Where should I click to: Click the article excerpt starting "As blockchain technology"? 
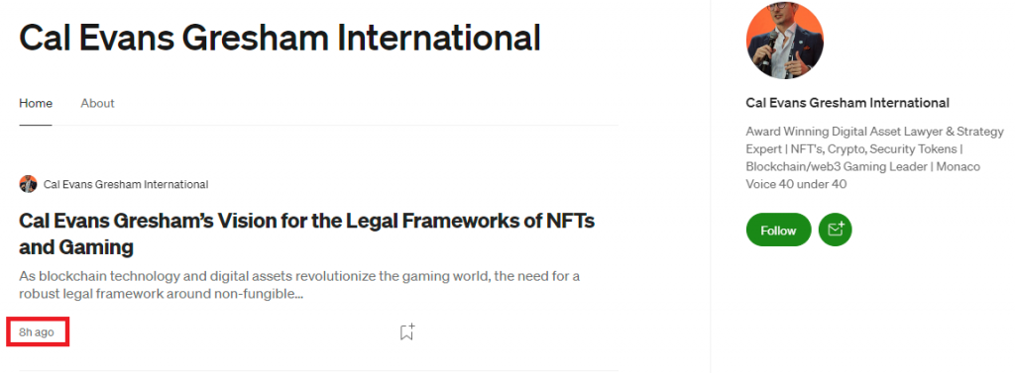[299, 286]
